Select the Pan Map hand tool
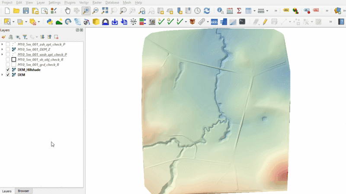The height and width of the screenshot is (194, 346). pyautogui.click(x=68, y=11)
